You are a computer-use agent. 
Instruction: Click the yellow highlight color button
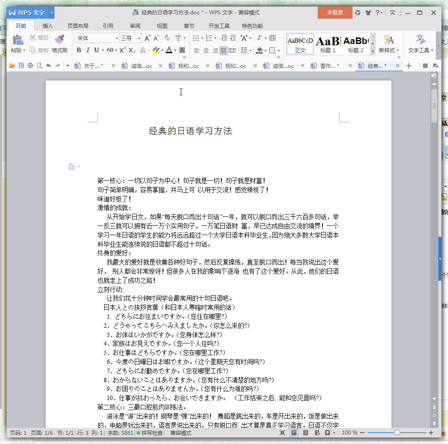[156, 50]
